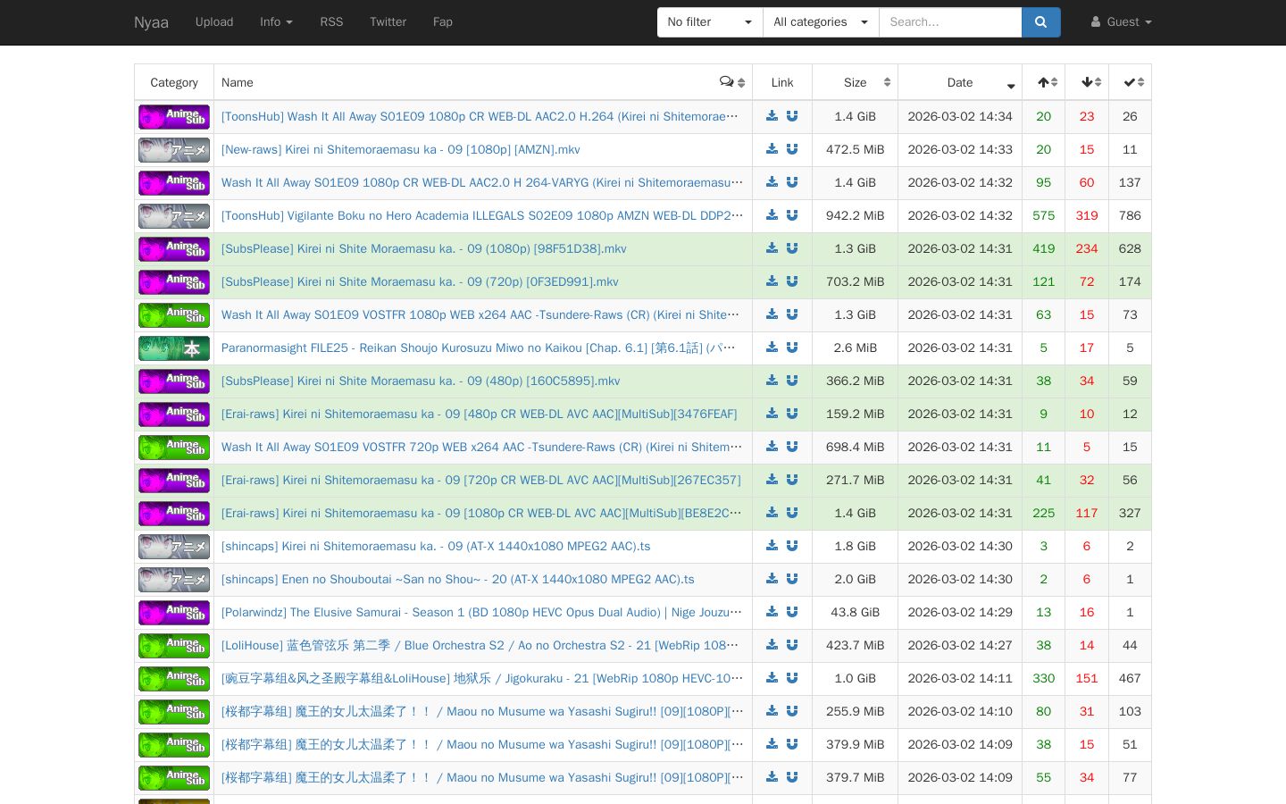Click size value 159.2 MiB
Viewport: 1286px width, 804px height.
click(855, 414)
